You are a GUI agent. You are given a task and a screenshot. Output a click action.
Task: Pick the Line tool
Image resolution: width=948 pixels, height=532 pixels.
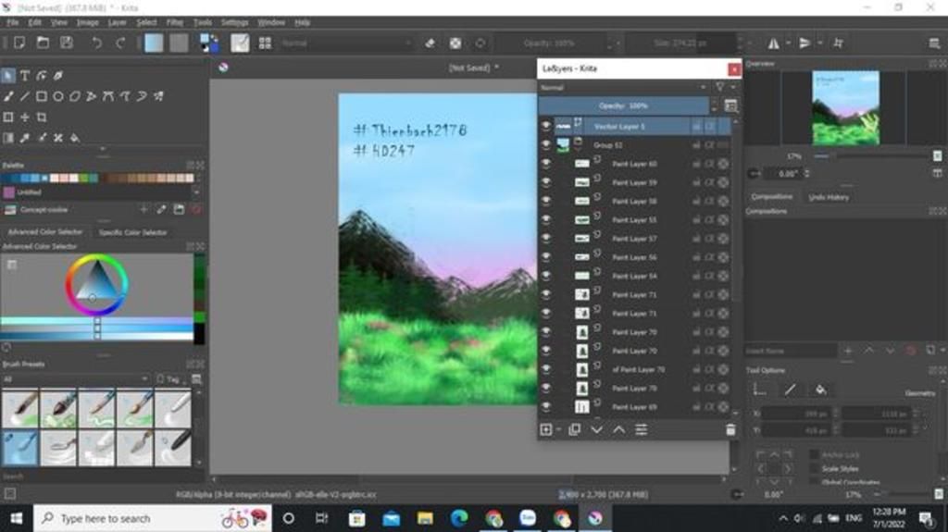pos(25,96)
